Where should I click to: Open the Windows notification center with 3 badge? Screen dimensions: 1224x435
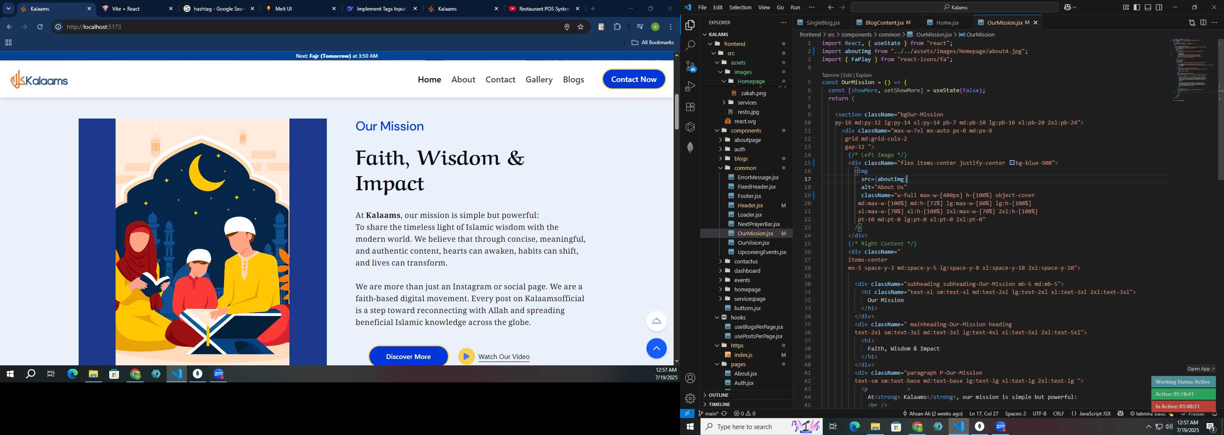click(x=1211, y=427)
